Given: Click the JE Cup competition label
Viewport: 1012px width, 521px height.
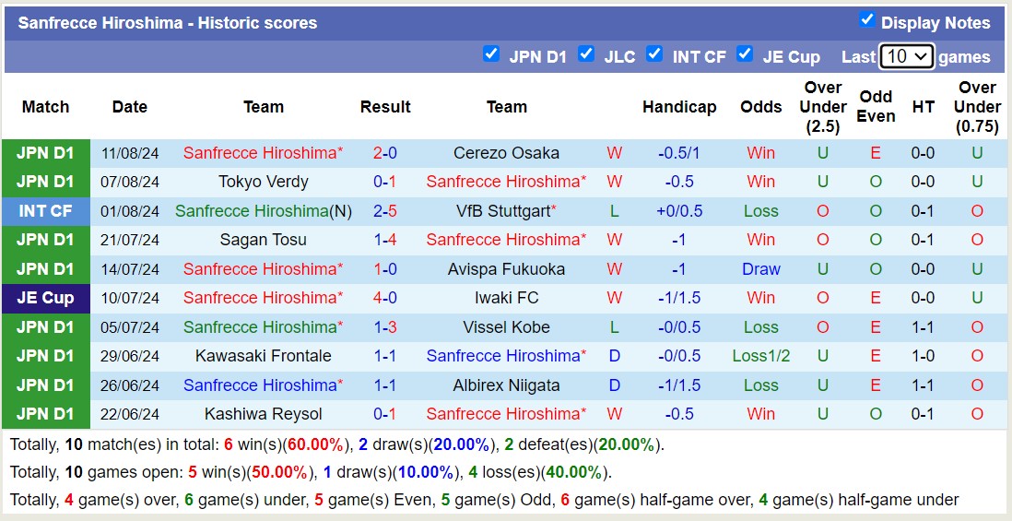Looking at the screenshot, I should tap(45, 298).
